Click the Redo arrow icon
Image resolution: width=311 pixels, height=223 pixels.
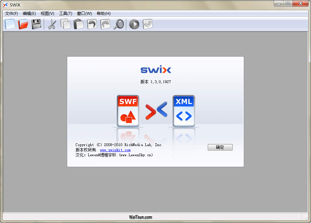tap(105, 24)
